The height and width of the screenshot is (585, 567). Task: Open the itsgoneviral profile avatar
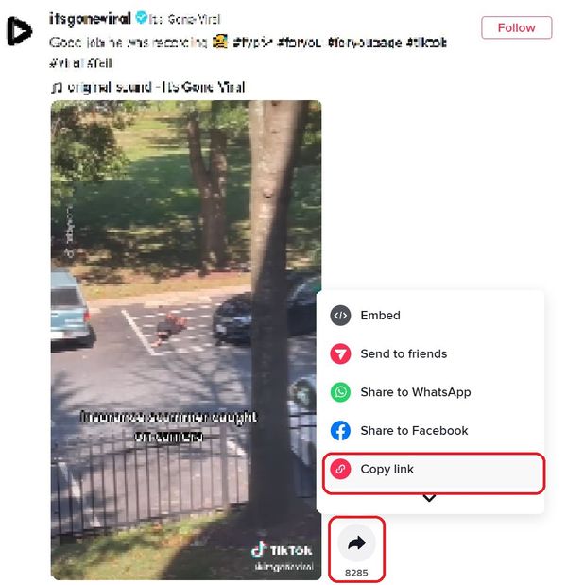20,31
